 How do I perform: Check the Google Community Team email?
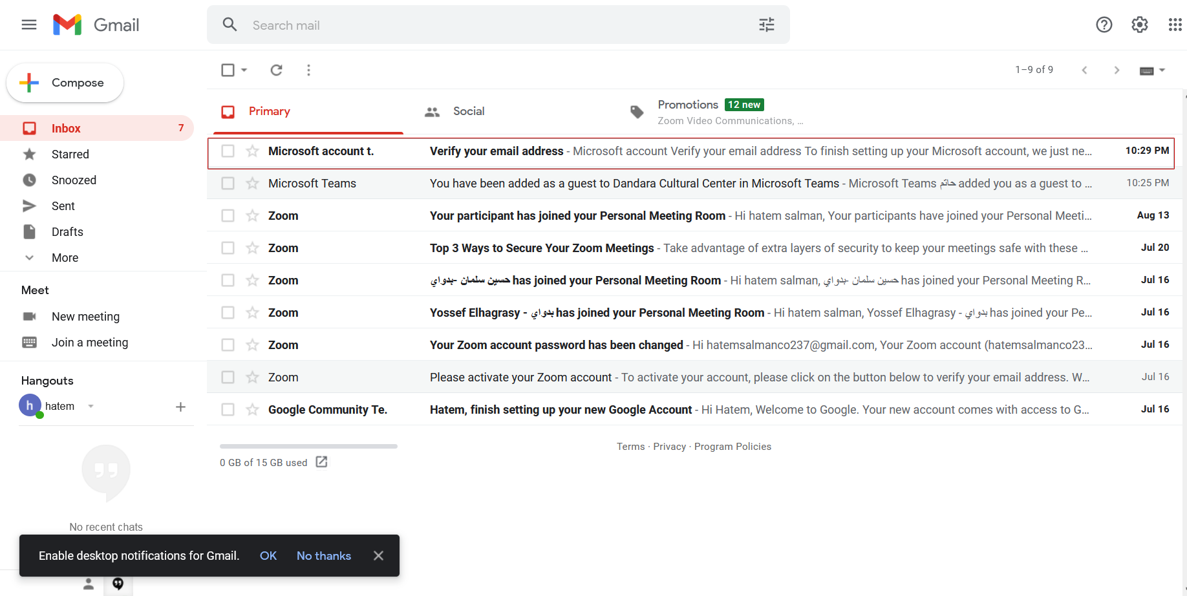[228, 410]
